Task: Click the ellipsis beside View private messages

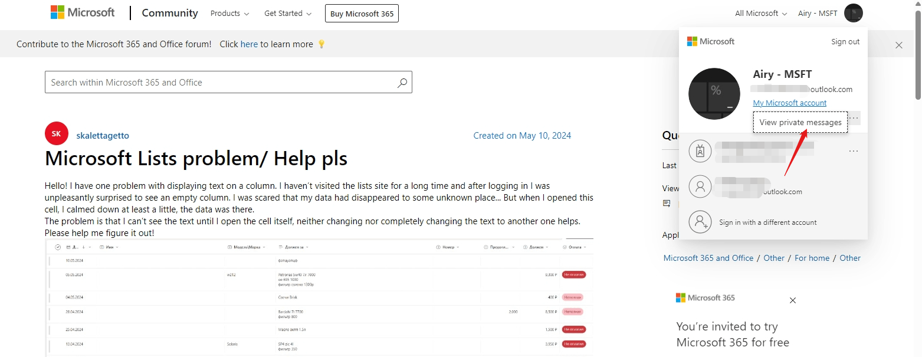Action: [854, 118]
